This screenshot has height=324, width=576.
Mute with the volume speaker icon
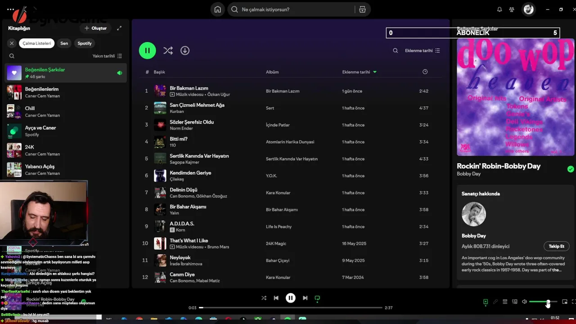[x=524, y=302]
